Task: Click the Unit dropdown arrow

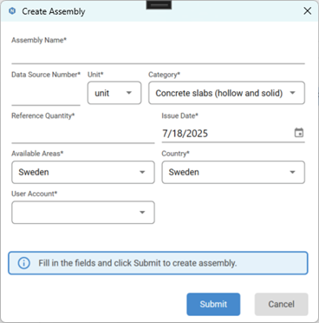Action: 129,93
